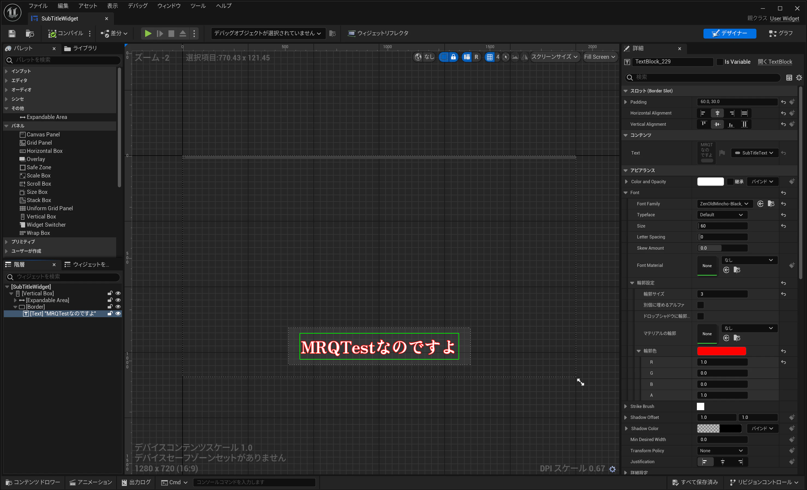Image resolution: width=807 pixels, height=490 pixels.
Task: Toggle the 継承 (inherit) color checkbox
Action: (730, 182)
